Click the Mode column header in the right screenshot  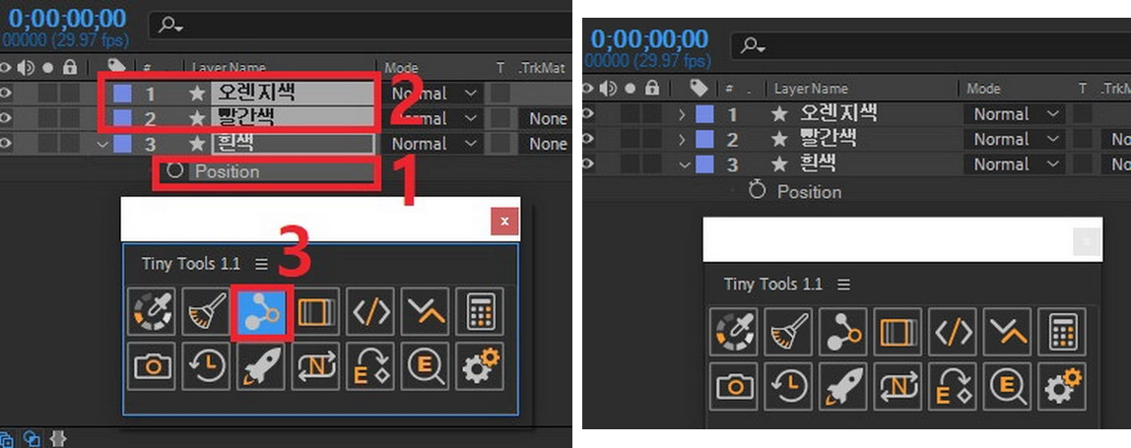983,89
